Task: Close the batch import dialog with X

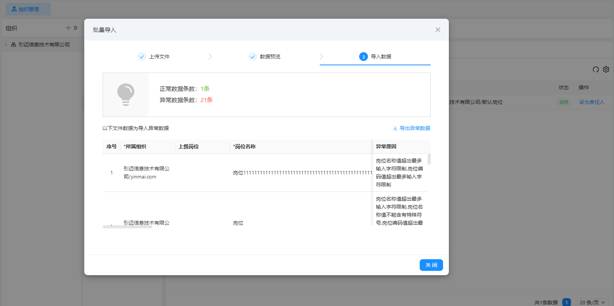Action: point(438,30)
